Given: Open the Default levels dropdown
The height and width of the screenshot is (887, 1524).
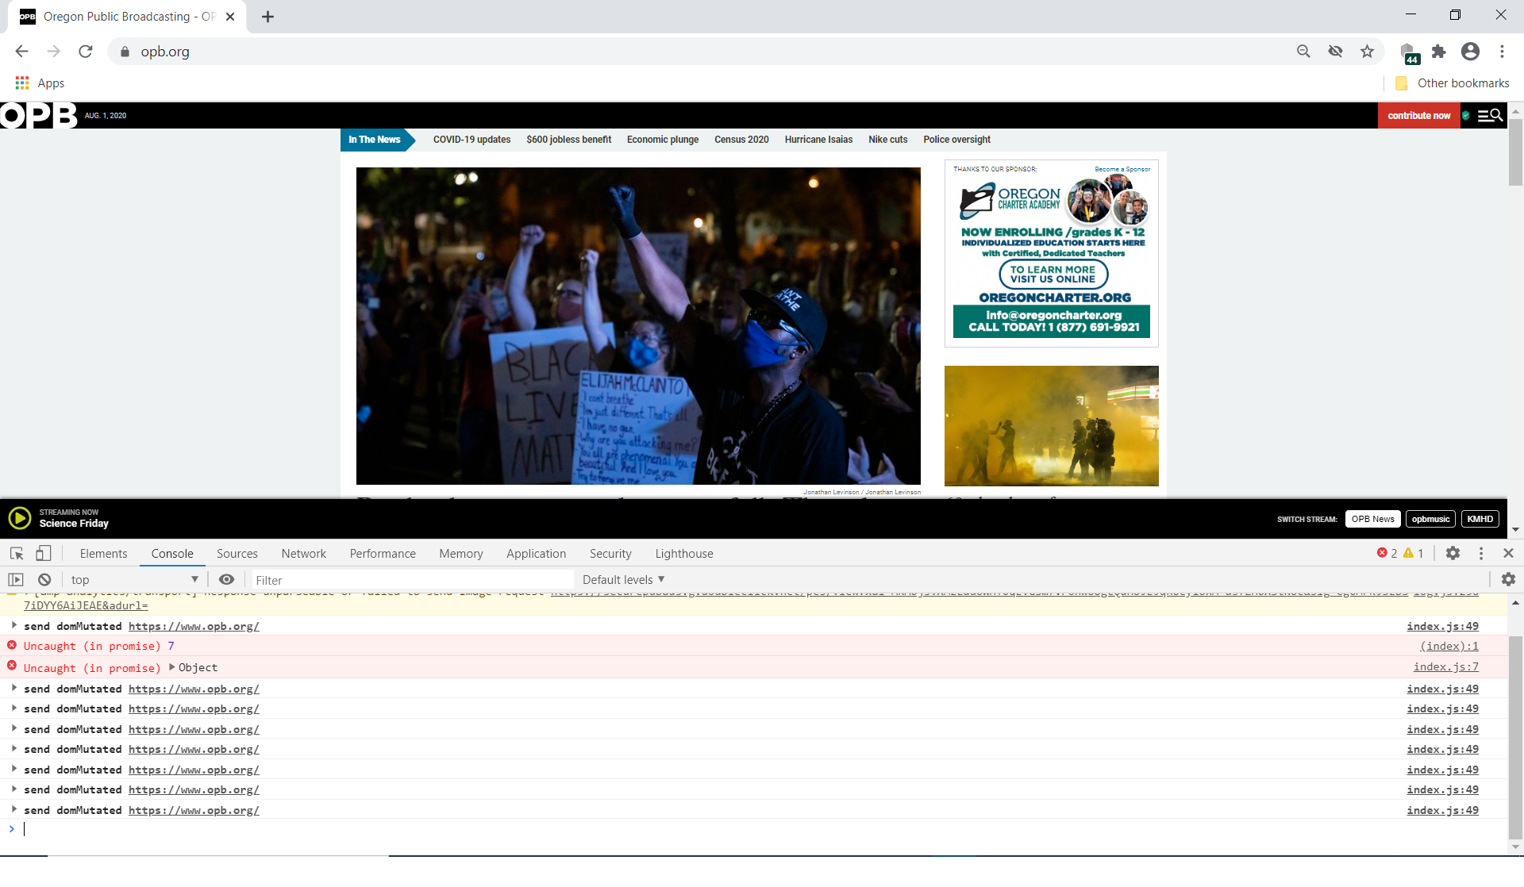Looking at the screenshot, I should (623, 580).
